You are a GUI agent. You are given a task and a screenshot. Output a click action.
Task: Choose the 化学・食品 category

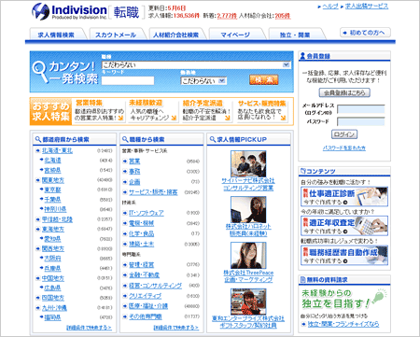point(142,233)
